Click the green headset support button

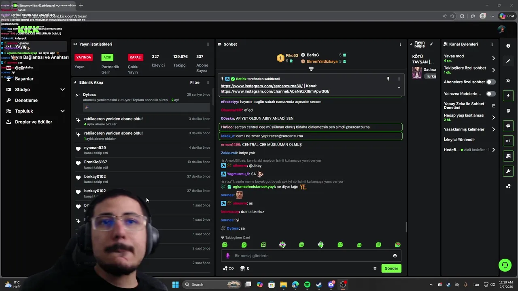[505, 265]
